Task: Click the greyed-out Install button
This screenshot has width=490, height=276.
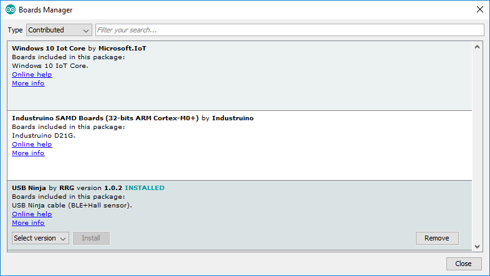Action: click(x=91, y=238)
